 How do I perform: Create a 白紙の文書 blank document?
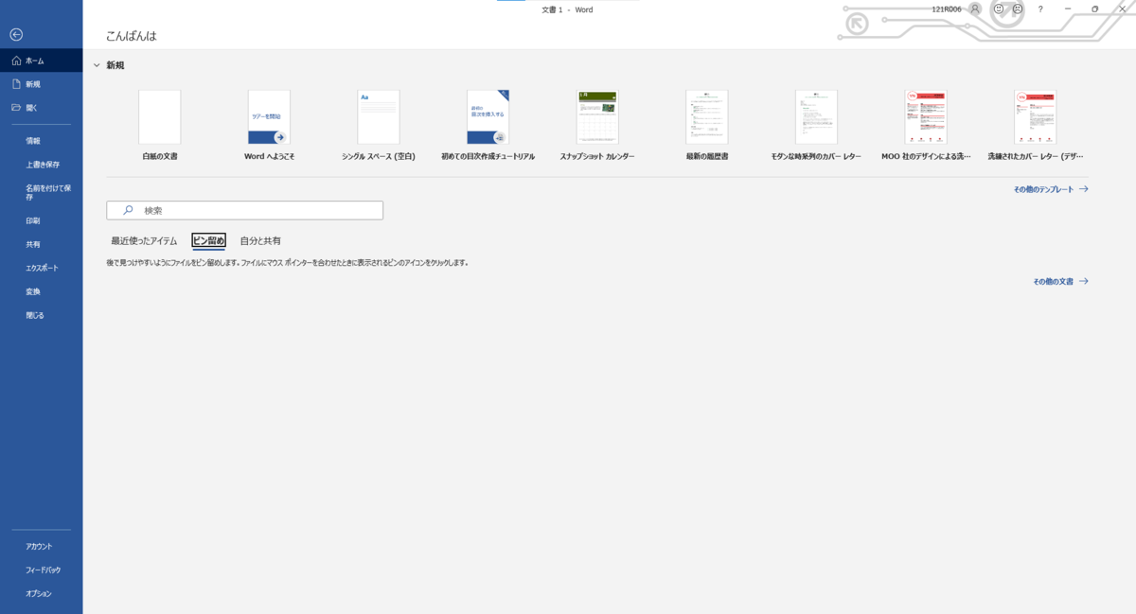[159, 125]
